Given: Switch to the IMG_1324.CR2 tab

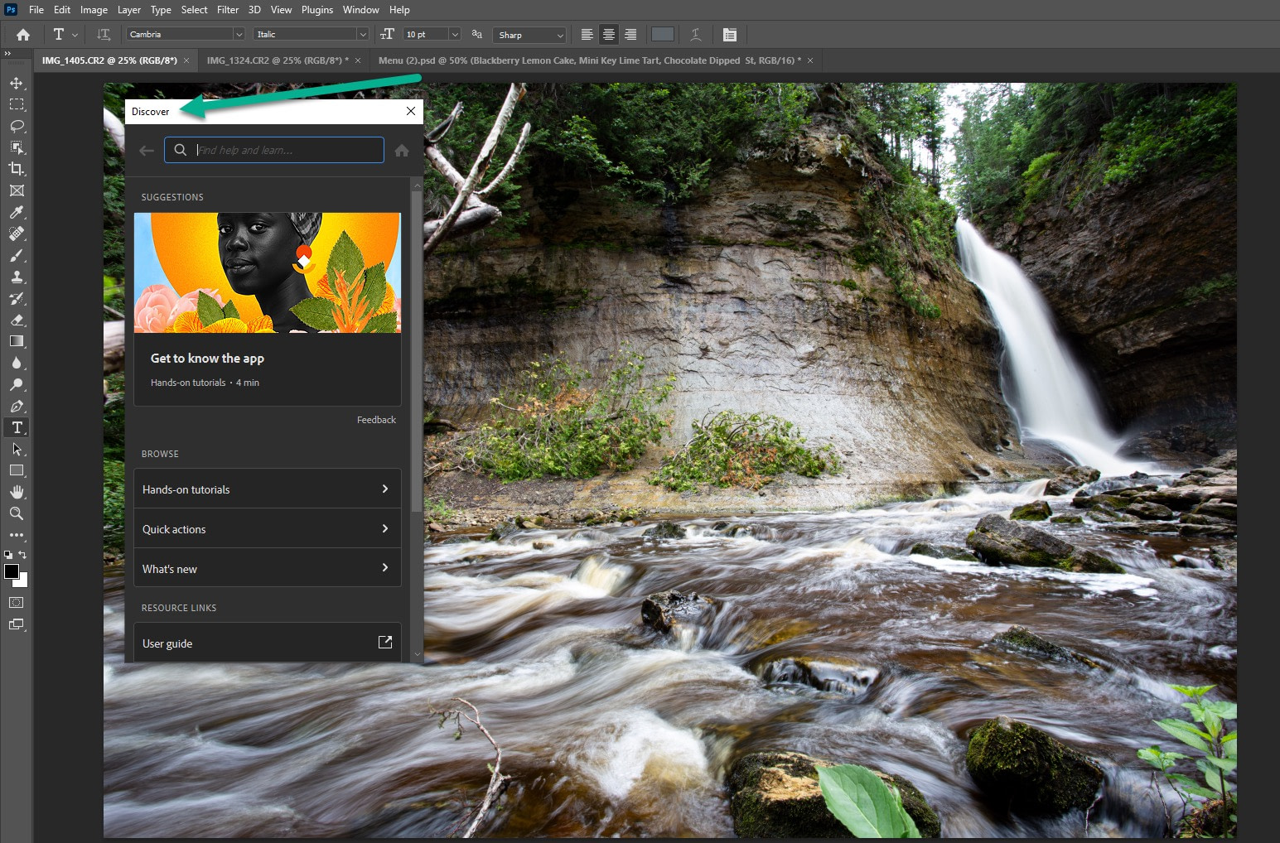Looking at the screenshot, I should point(278,60).
